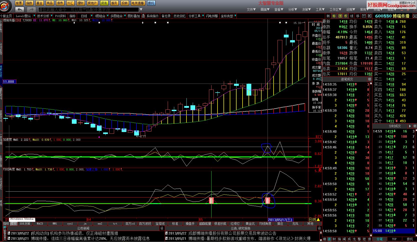Expand the 分析工具 dropdown
This screenshot has height=242, width=417.
(x=203, y=16)
